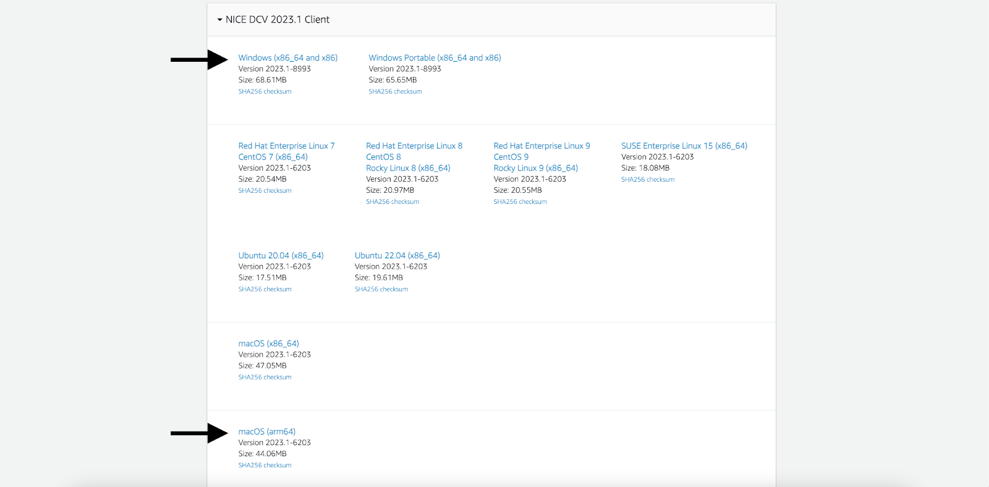
Task: Select the text 'Size: 20.54MB'
Action: pyautogui.click(x=263, y=179)
